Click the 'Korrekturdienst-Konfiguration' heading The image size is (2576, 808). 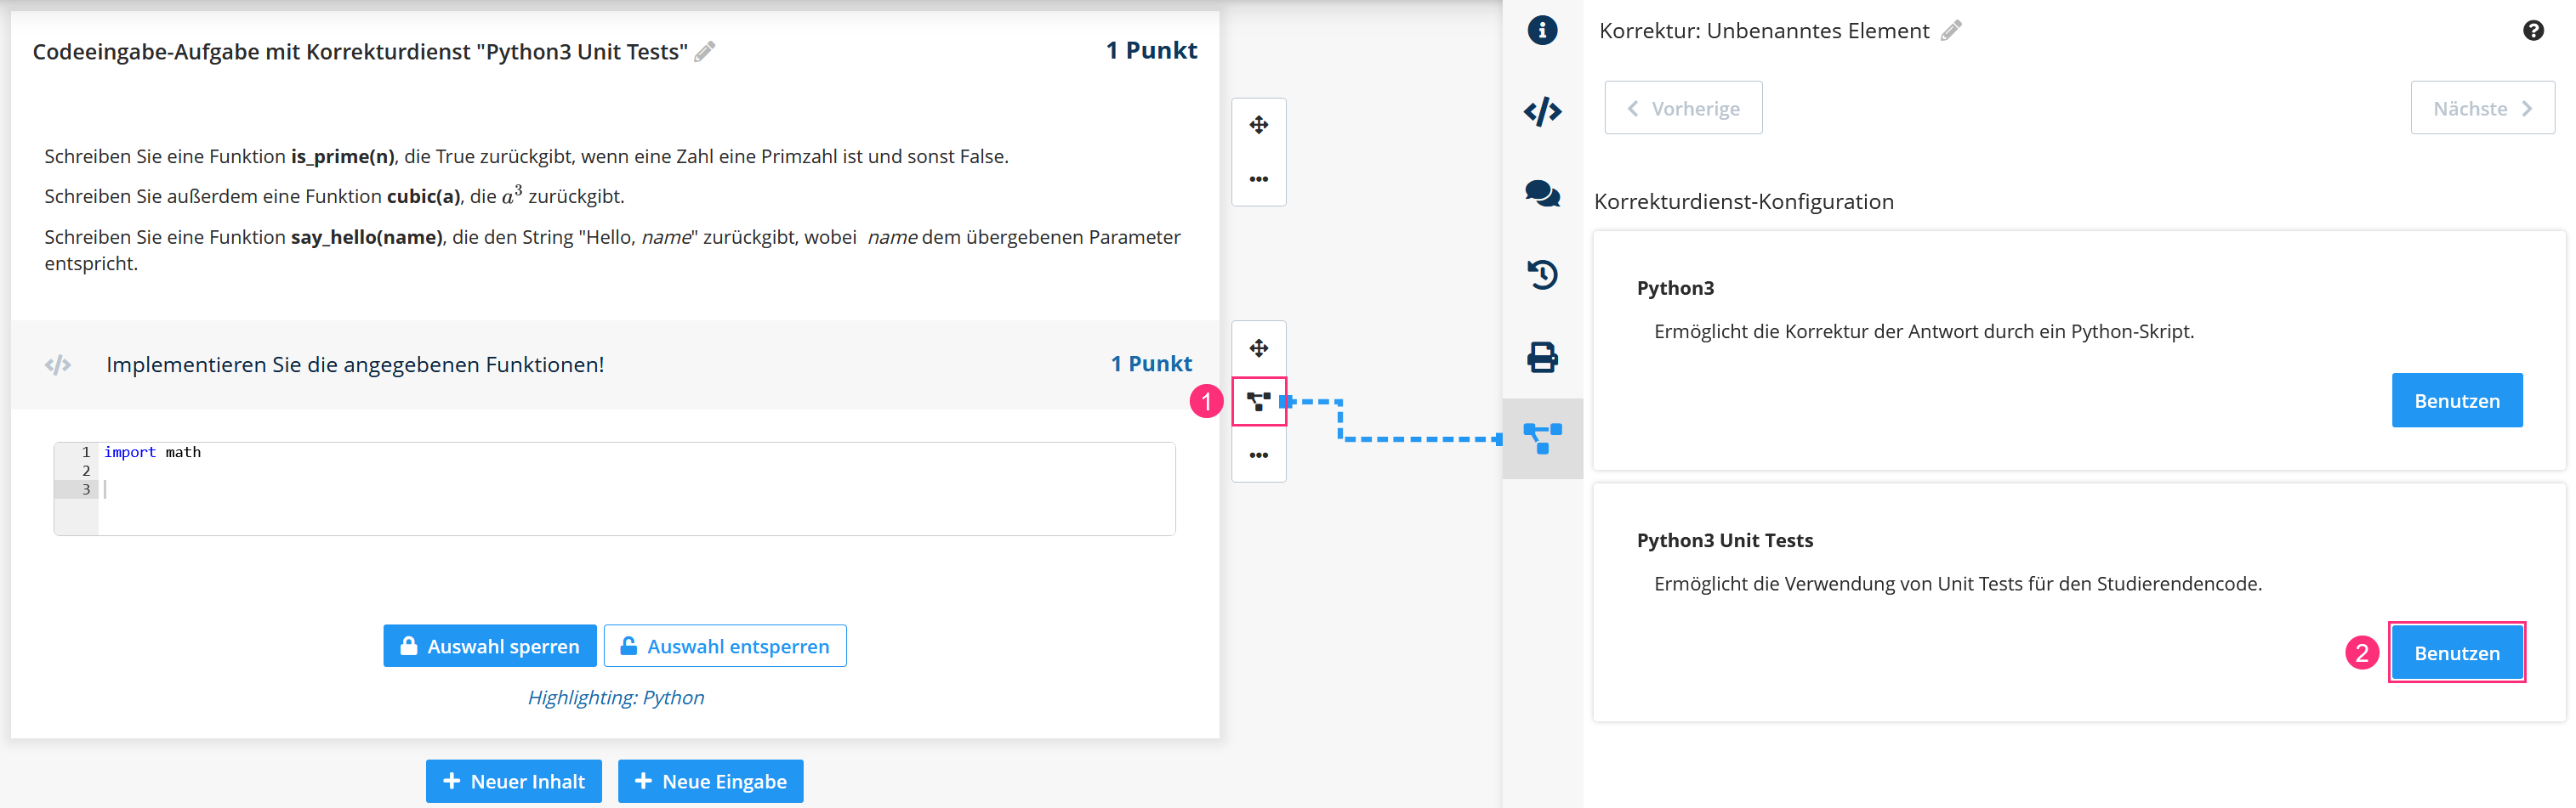(x=1743, y=201)
